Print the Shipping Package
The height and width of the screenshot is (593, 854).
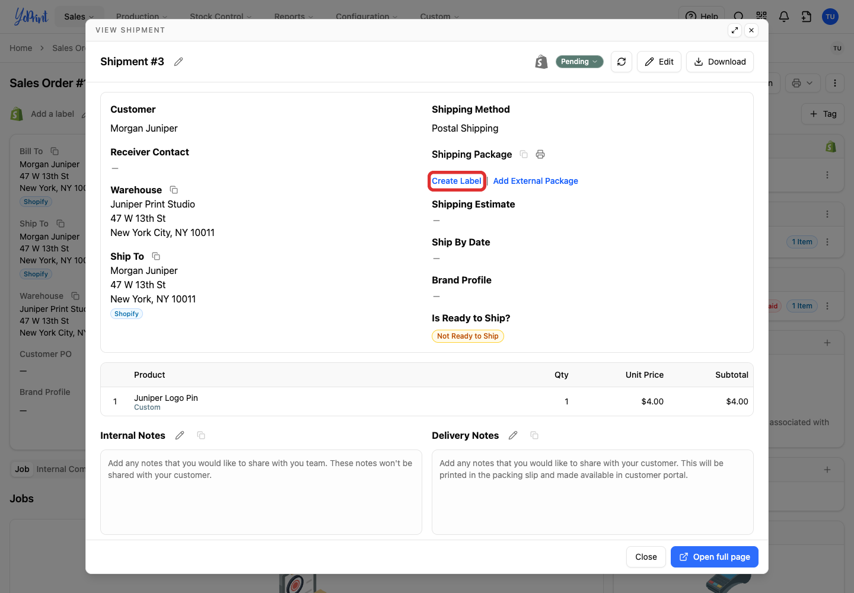pos(540,154)
